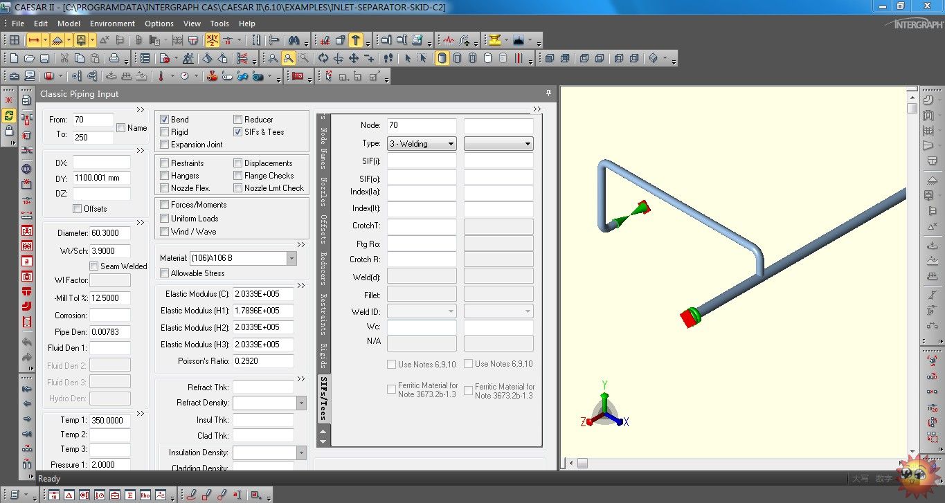Check the Seam Welded checkbox
Viewport: 945px width, 503px height.
click(94, 266)
